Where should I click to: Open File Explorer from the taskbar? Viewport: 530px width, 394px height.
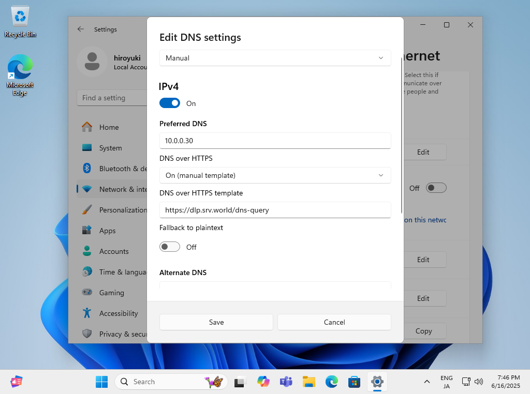(309, 382)
